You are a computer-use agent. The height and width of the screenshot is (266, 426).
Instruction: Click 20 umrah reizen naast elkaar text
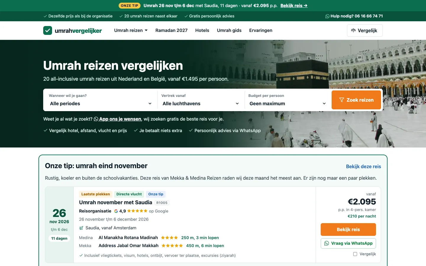[x=149, y=16]
